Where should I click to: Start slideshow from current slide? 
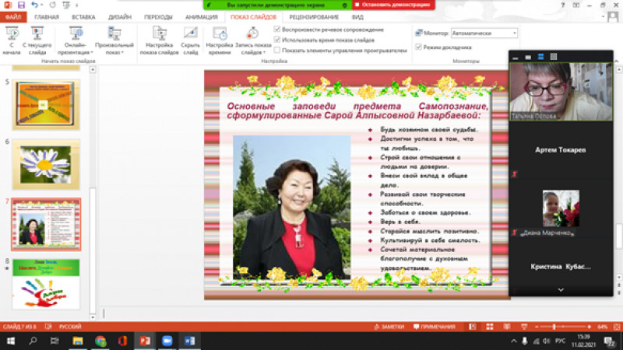click(37, 40)
